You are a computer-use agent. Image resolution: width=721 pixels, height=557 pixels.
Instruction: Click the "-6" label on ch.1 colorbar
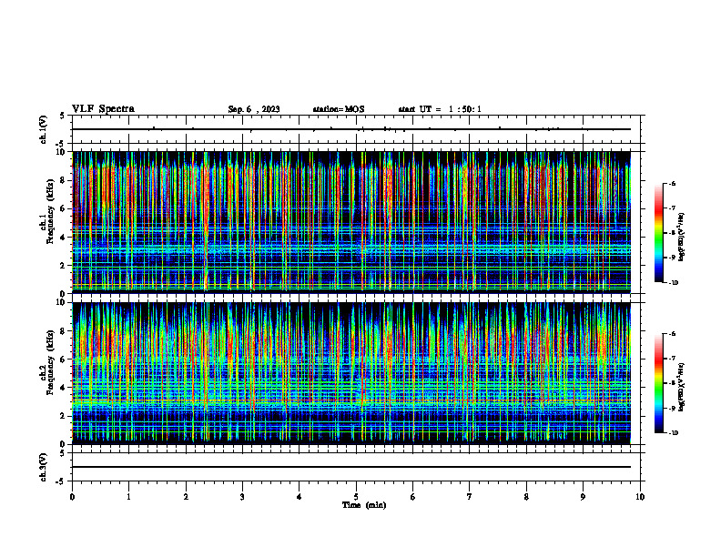[672, 183]
